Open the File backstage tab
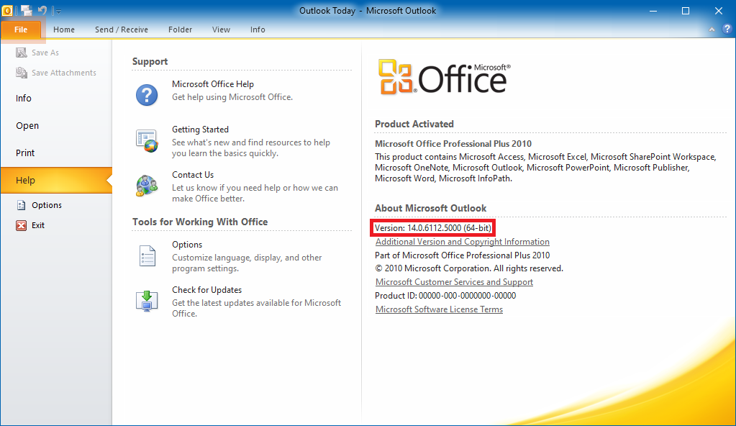The image size is (736, 426). tap(21, 30)
